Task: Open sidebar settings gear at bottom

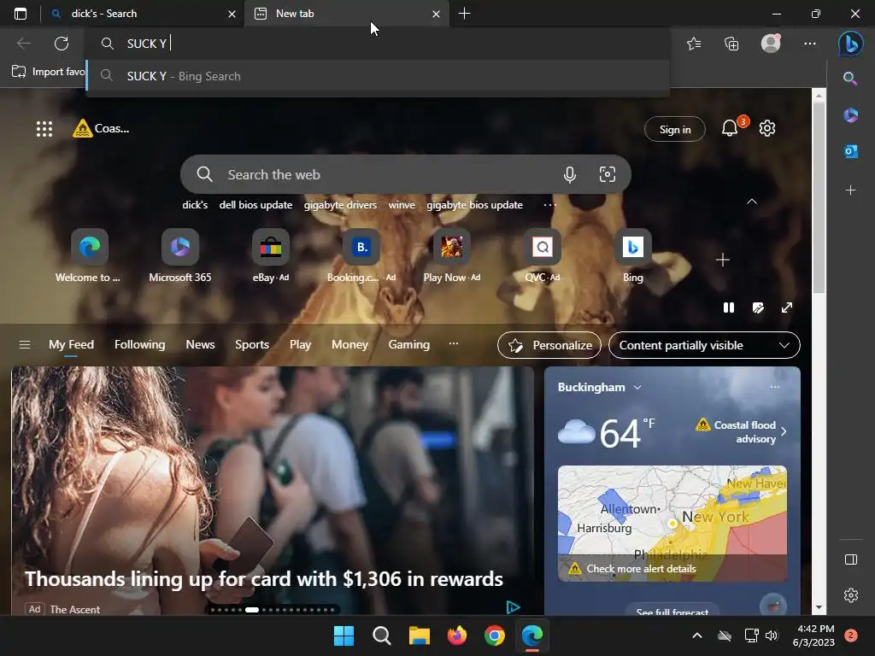Action: click(851, 595)
